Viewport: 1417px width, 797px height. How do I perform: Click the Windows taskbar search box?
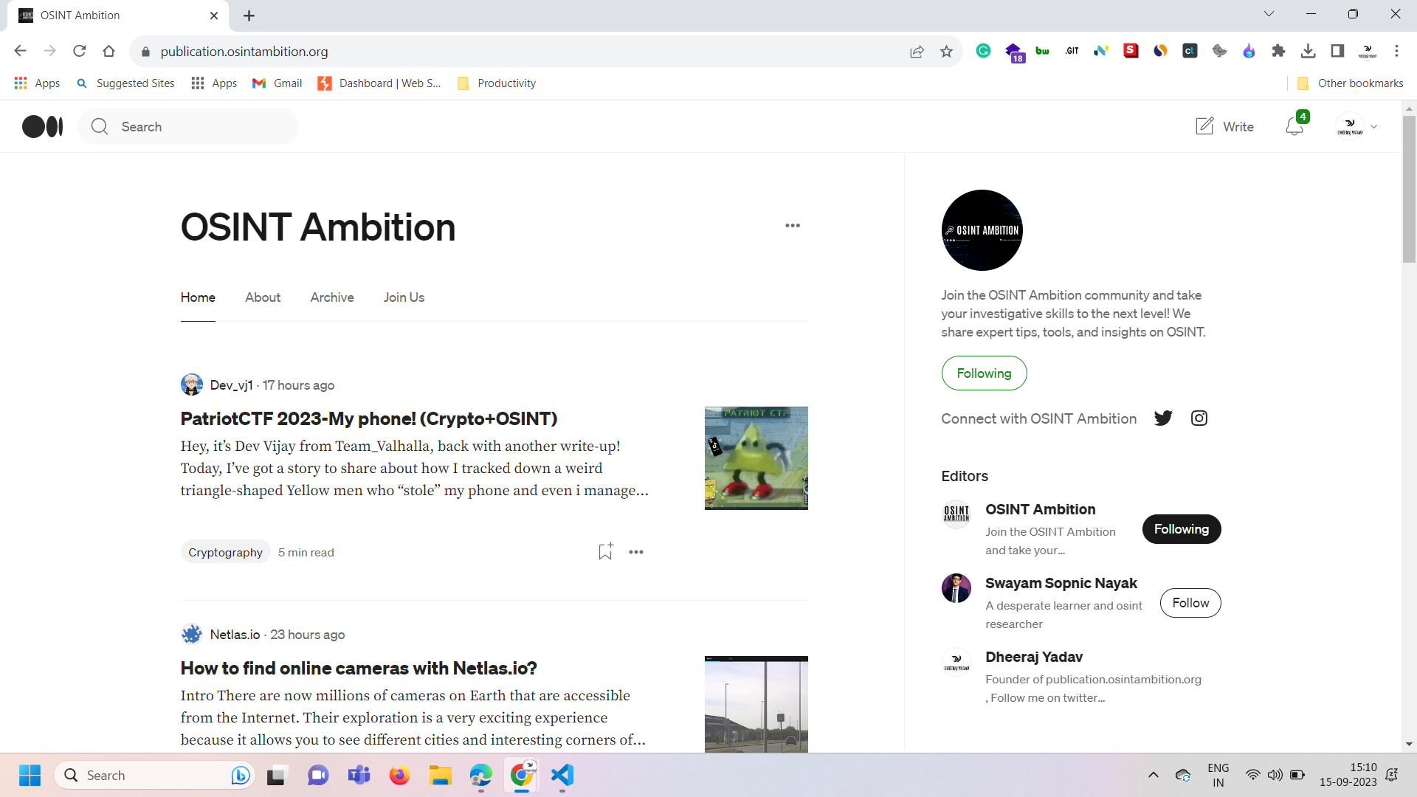point(154,775)
